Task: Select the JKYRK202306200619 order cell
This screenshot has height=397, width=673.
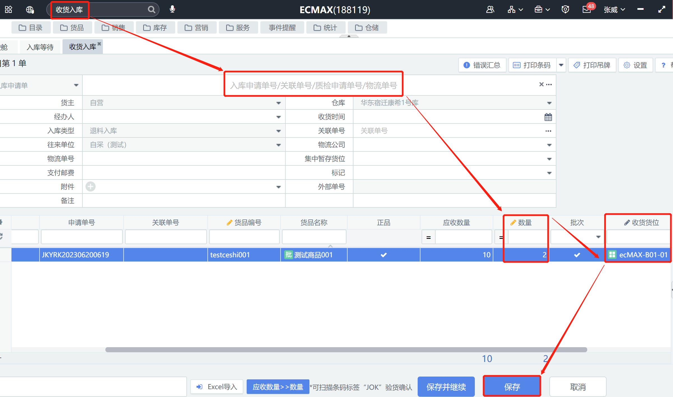Action: (81, 255)
